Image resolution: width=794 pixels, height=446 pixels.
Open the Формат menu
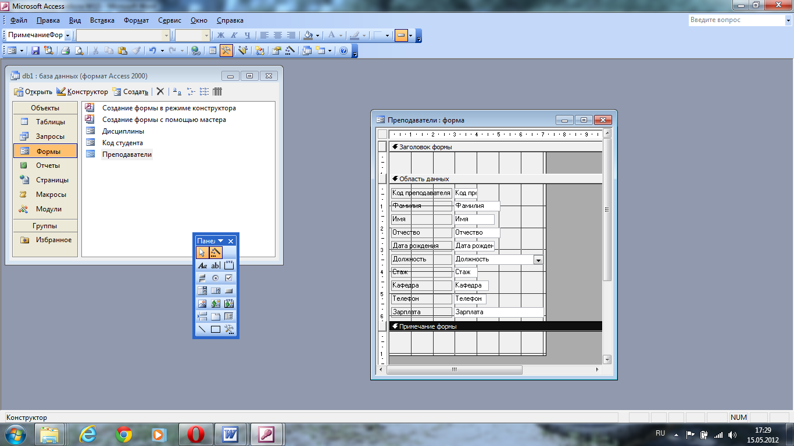tap(136, 20)
